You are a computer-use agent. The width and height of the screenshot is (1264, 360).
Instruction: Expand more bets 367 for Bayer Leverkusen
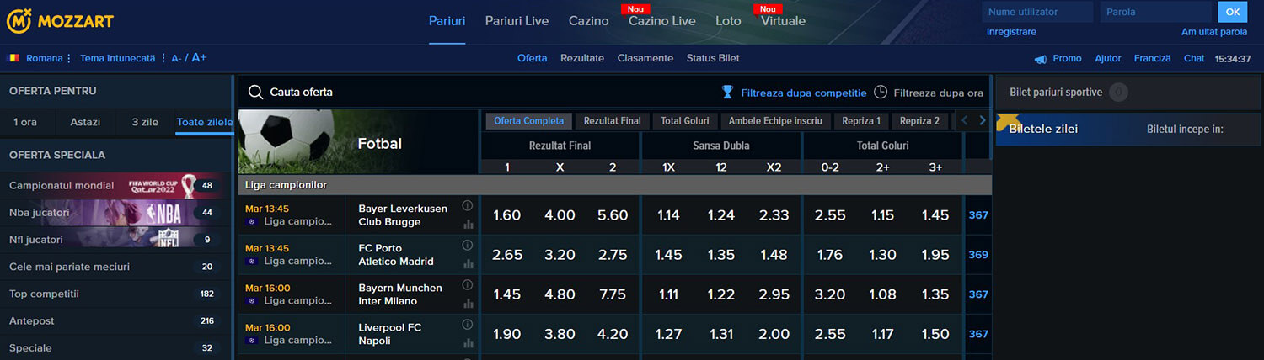click(x=978, y=214)
